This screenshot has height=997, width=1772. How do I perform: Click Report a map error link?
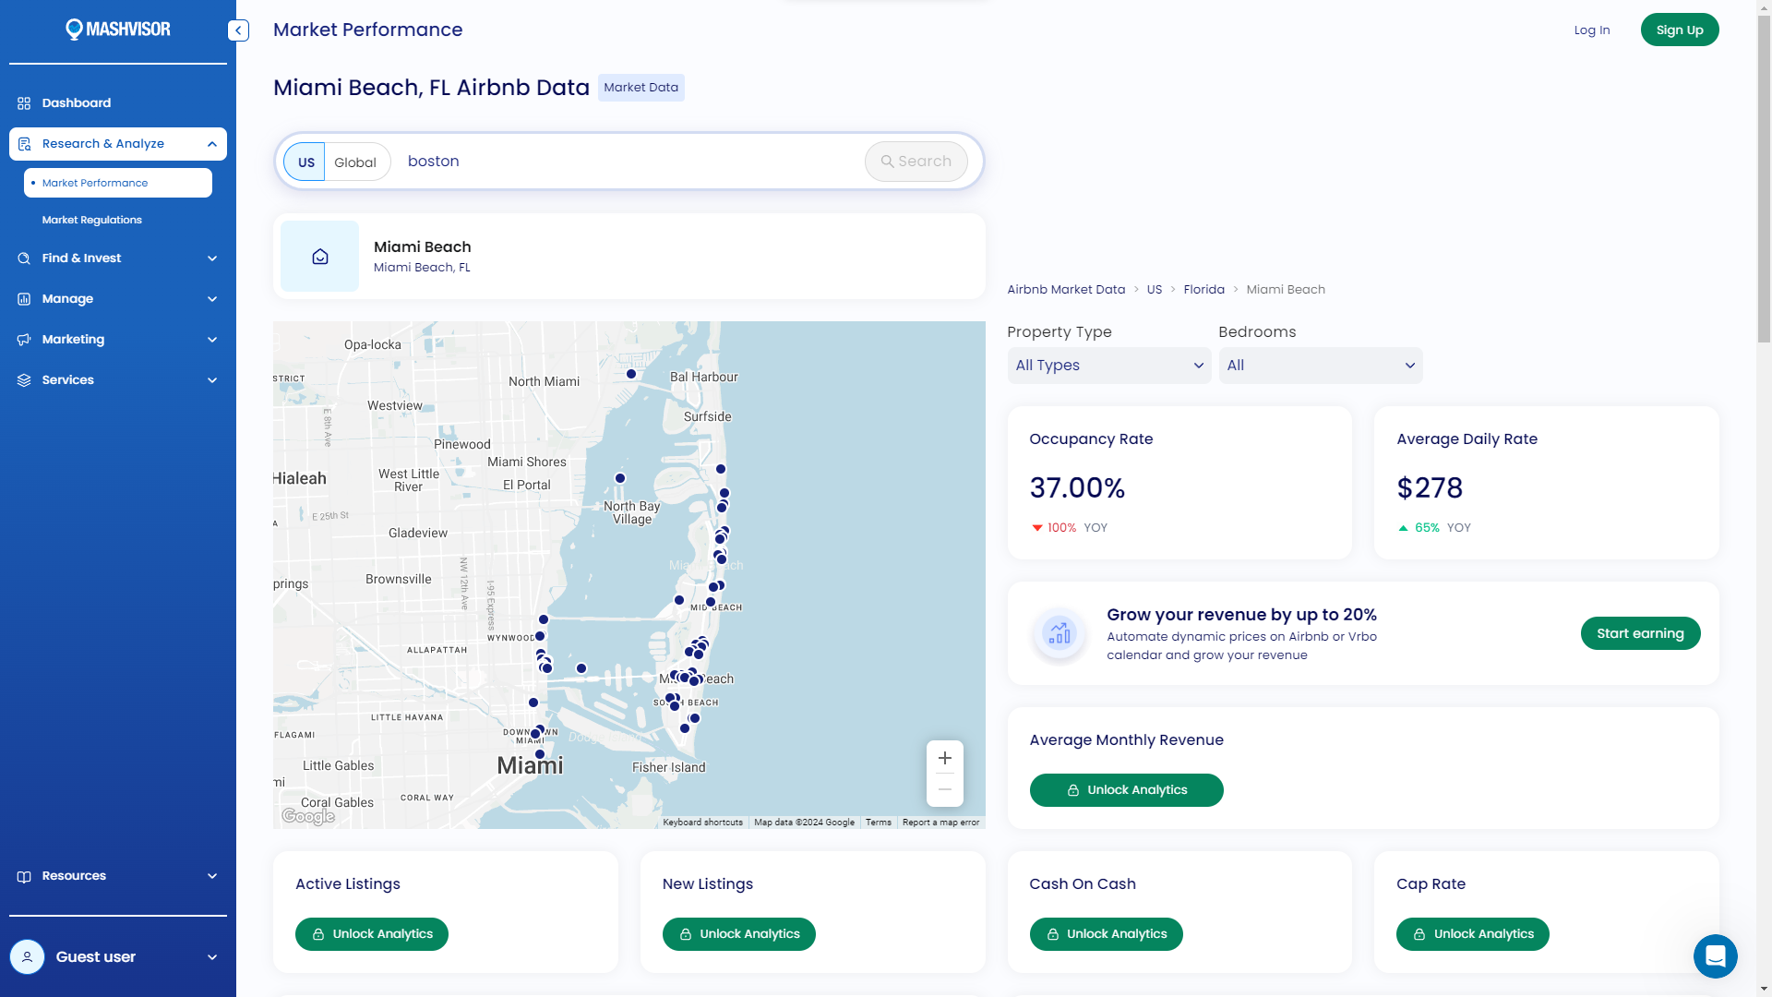tap(940, 823)
